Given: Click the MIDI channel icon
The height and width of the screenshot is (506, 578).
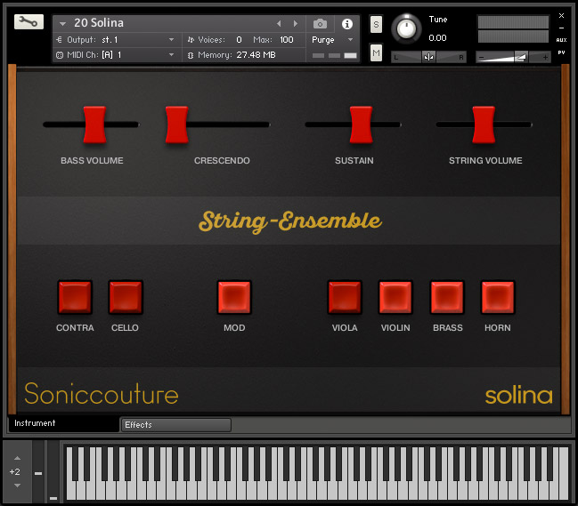Looking at the screenshot, I should (x=60, y=55).
